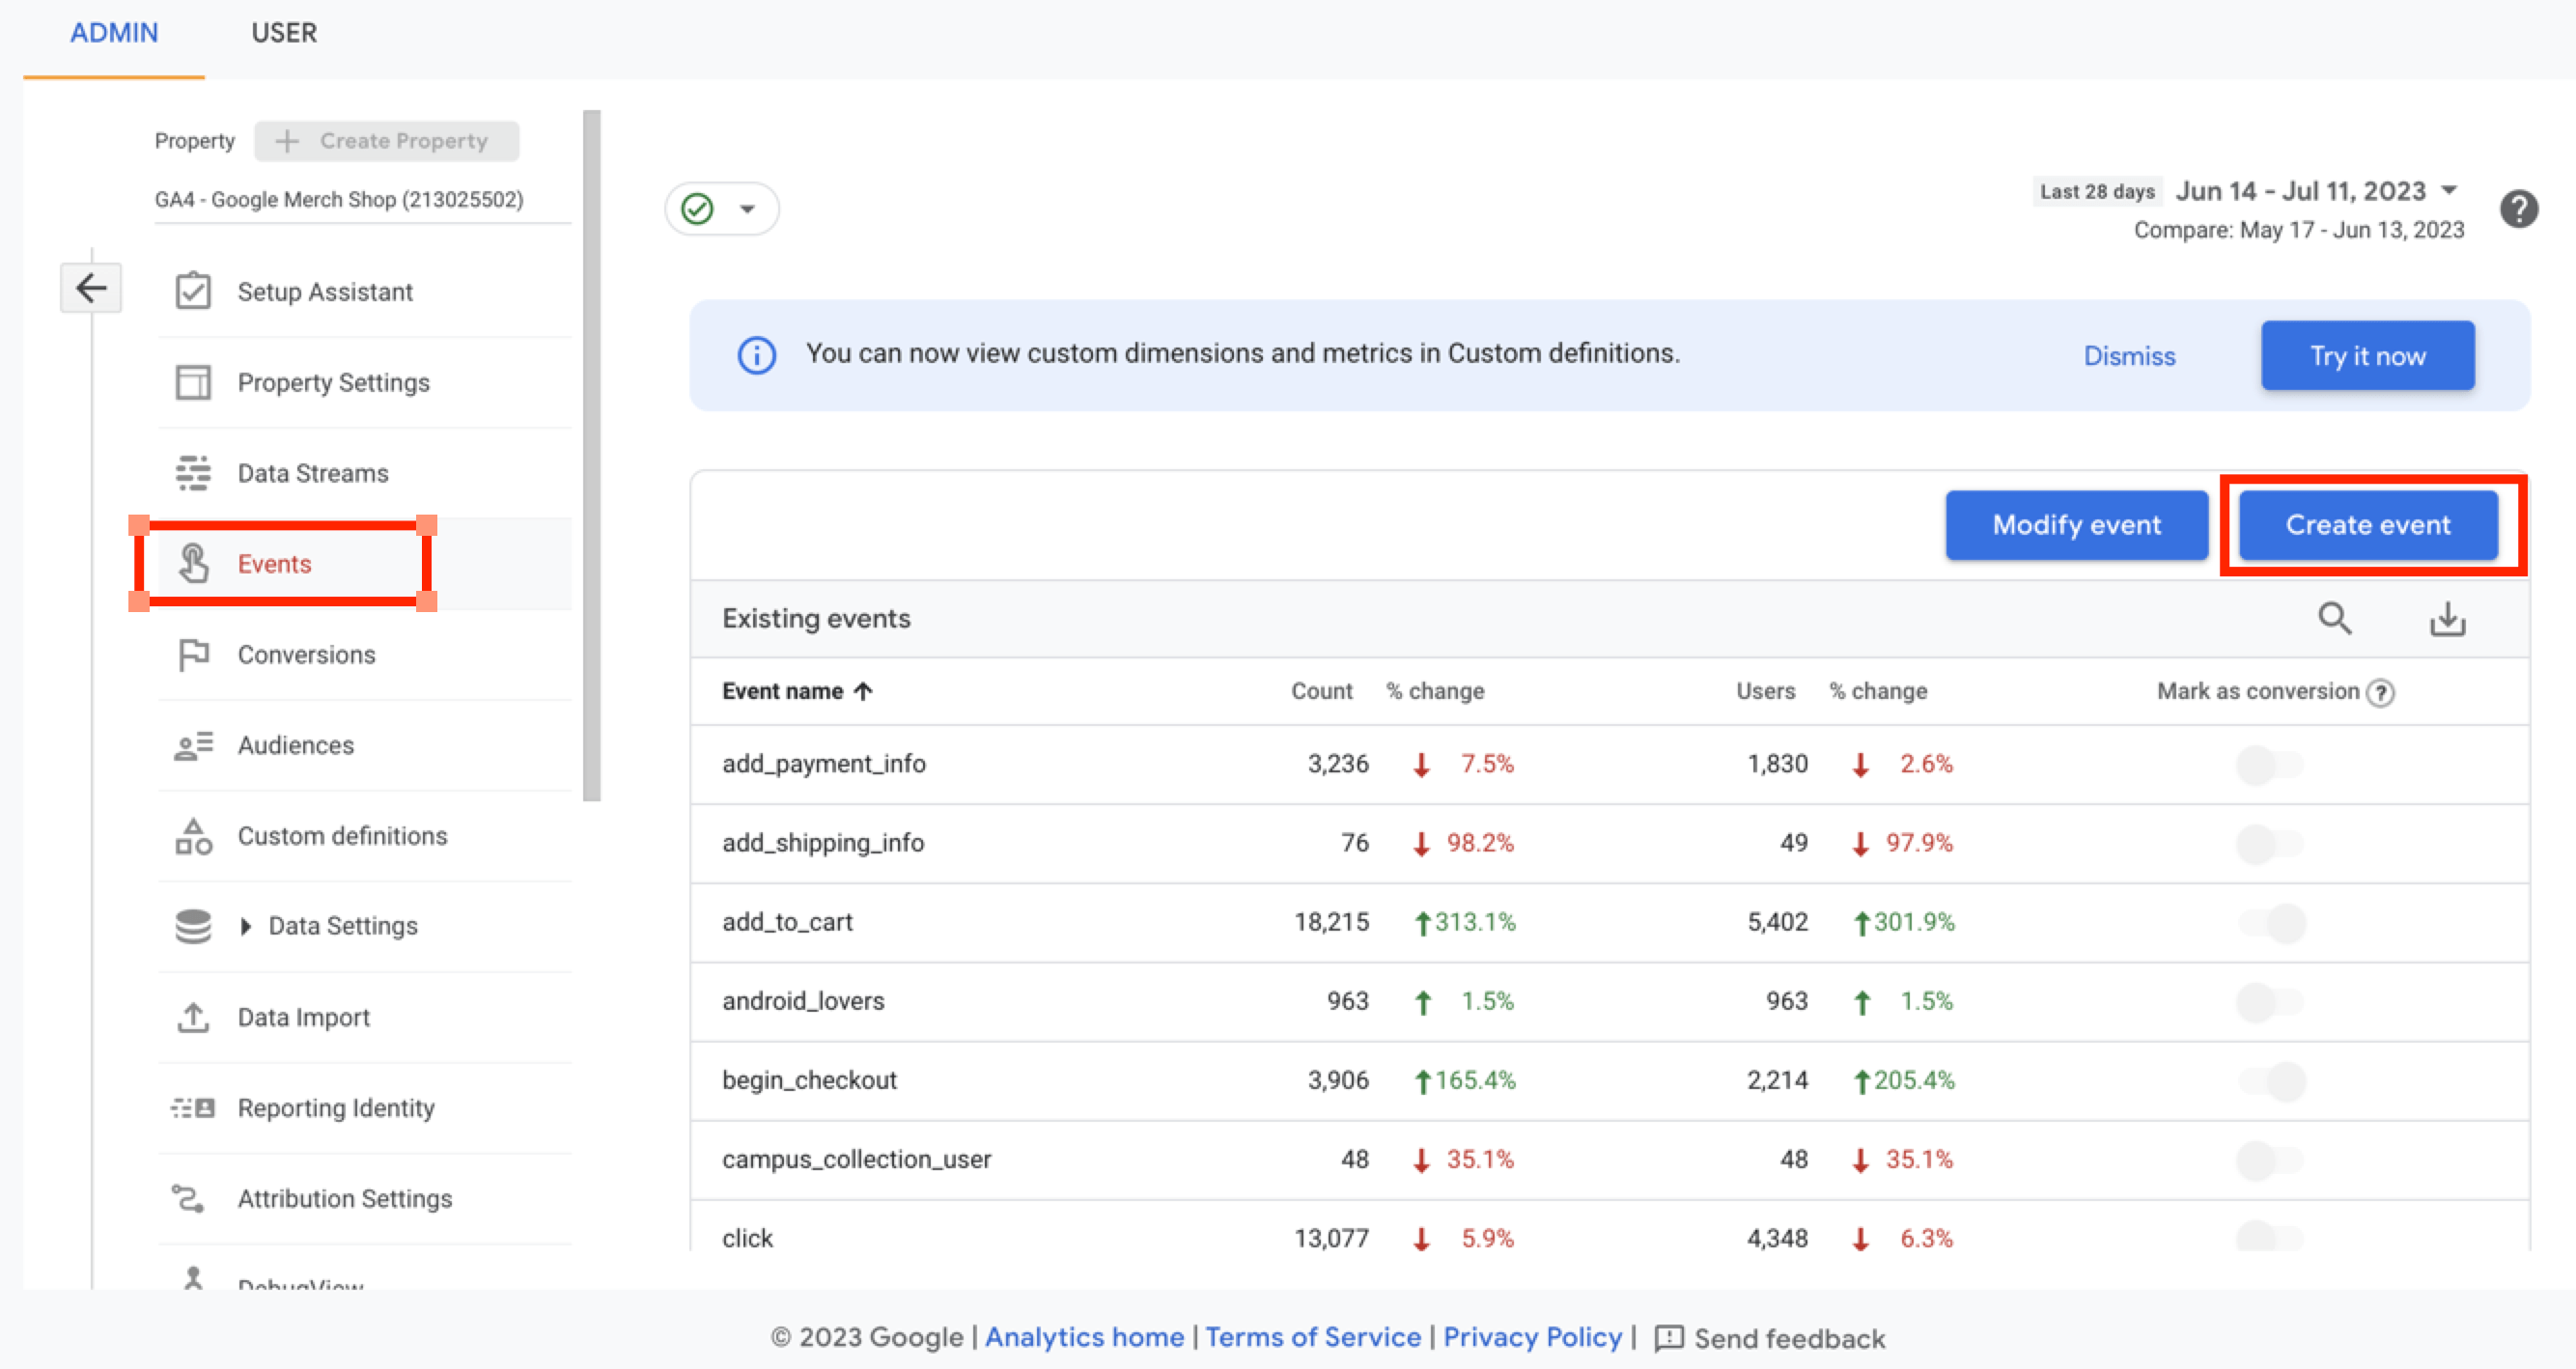Sort by Event name arrow
The image size is (2576, 1369).
pos(864,691)
